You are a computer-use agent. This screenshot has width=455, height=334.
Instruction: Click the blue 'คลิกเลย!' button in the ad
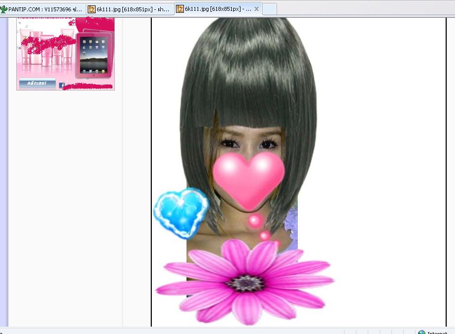37,83
